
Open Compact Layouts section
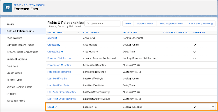click(16, 59)
